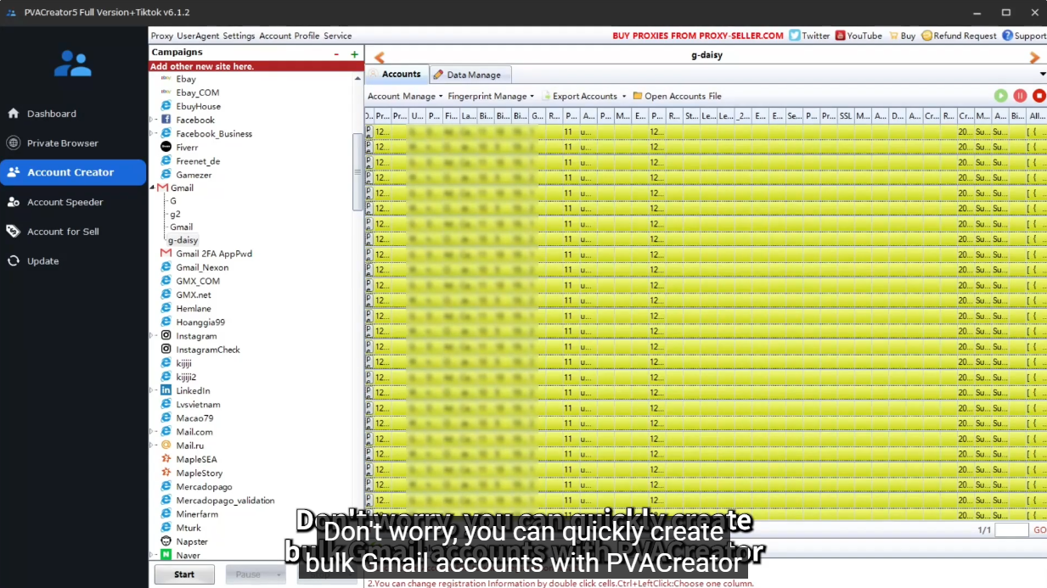This screenshot has height=588, width=1047.
Task: Expand the Naver campaign node
Action: [153, 555]
